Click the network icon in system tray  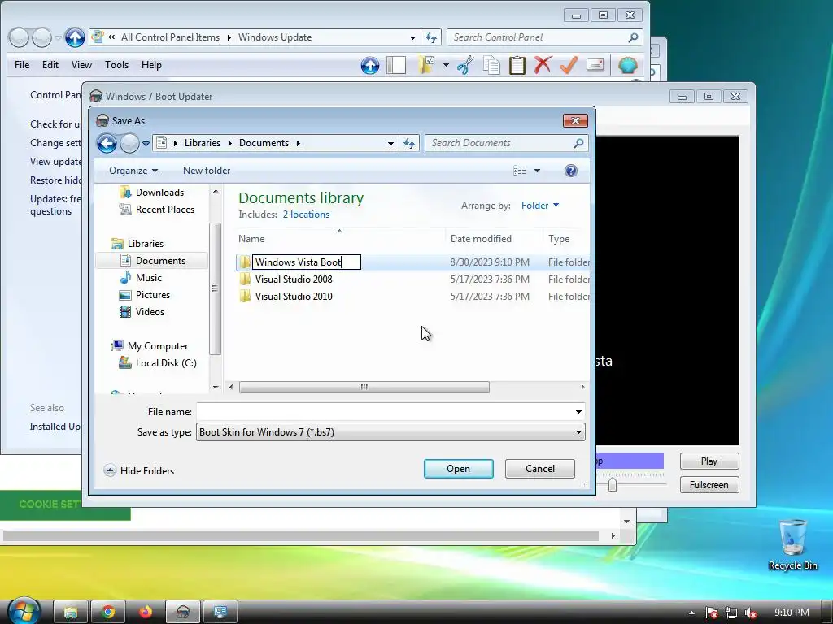(x=731, y=613)
